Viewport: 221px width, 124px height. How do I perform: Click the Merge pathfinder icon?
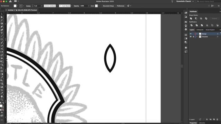click(x=202, y=25)
